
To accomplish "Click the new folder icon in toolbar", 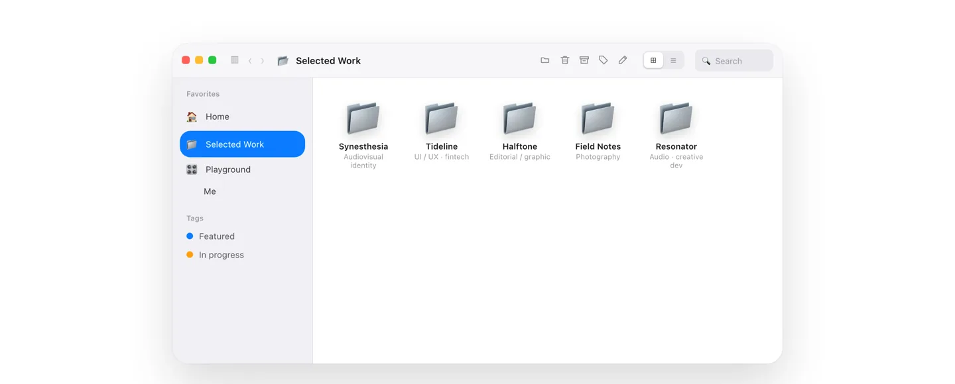I will [x=545, y=60].
